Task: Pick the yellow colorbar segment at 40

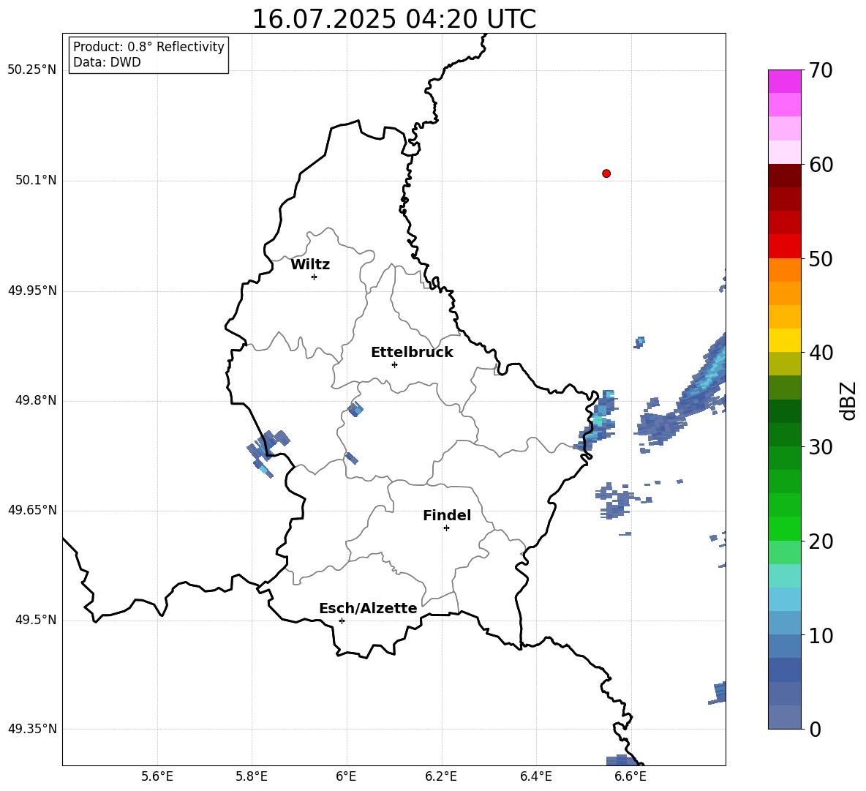Action: tap(784, 340)
